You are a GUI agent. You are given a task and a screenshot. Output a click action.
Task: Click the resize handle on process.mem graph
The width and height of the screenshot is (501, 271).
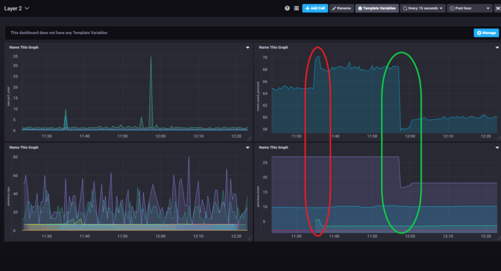(499, 238)
